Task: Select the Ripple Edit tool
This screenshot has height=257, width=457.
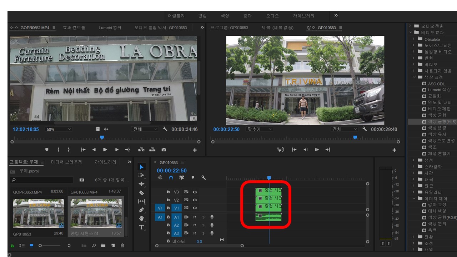Action: pos(141,184)
